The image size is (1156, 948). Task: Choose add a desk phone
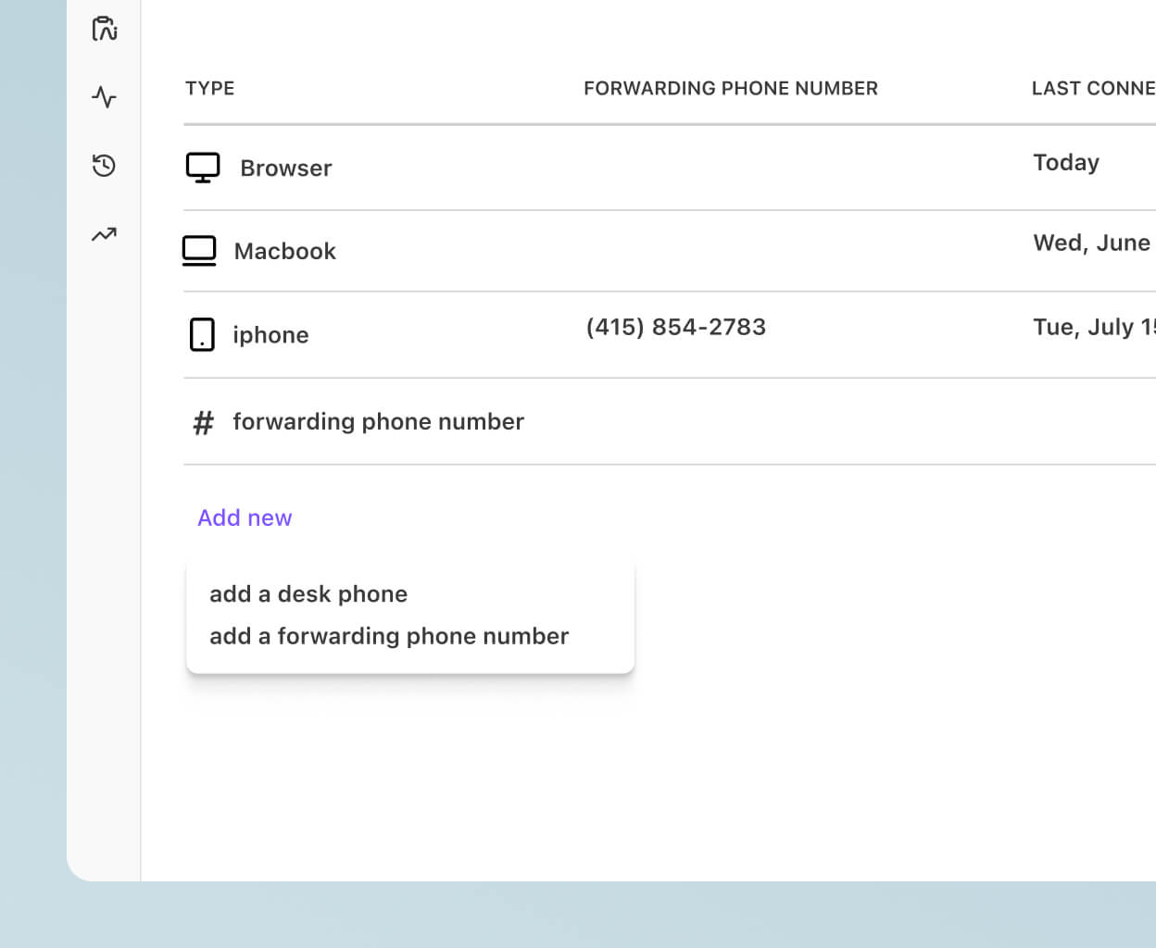(x=308, y=594)
